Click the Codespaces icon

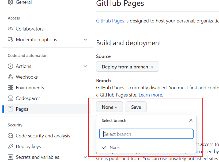click(10, 98)
